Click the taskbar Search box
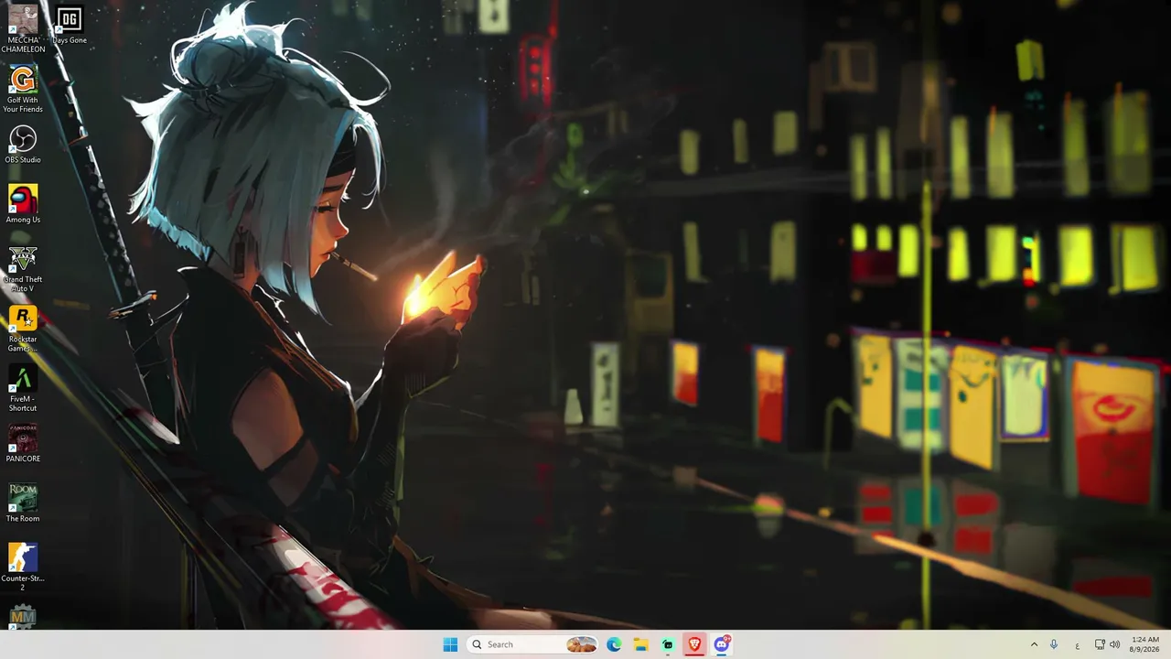The height and width of the screenshot is (659, 1171). (x=533, y=644)
